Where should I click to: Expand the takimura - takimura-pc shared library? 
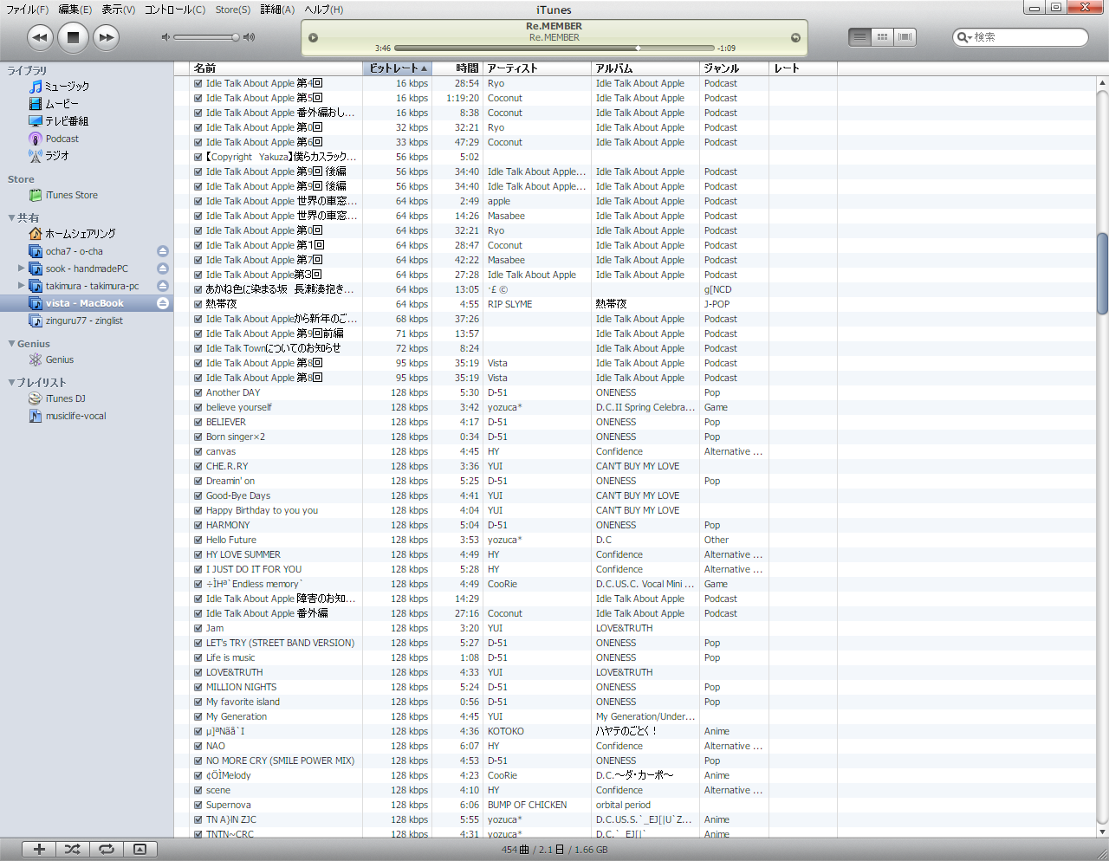22,286
